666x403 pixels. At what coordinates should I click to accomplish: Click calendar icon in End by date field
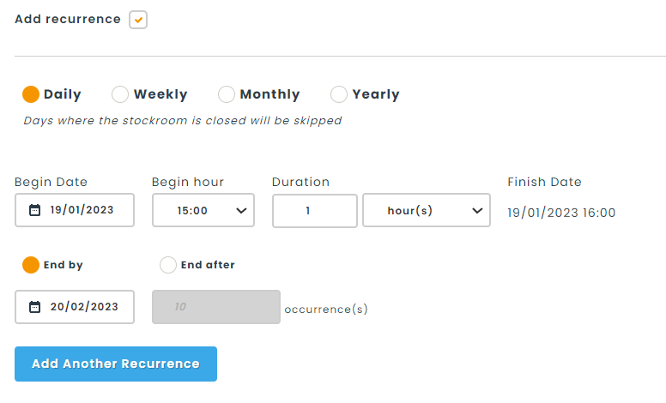point(34,306)
